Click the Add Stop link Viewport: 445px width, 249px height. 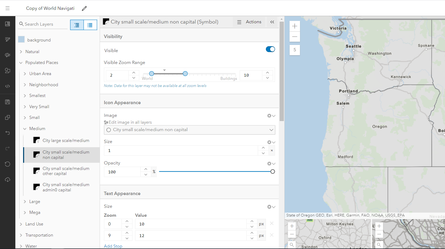[113, 246]
